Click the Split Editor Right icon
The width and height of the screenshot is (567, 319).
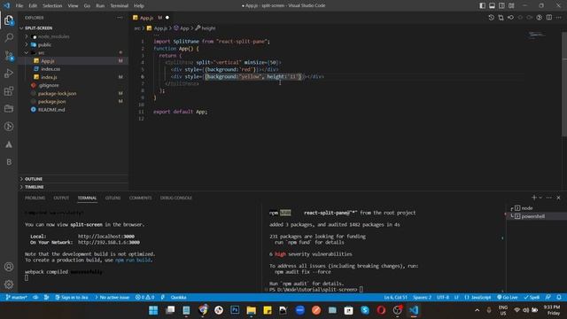(x=549, y=18)
